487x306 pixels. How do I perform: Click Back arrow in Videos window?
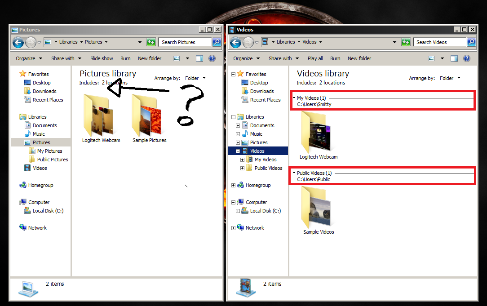tap(236, 42)
